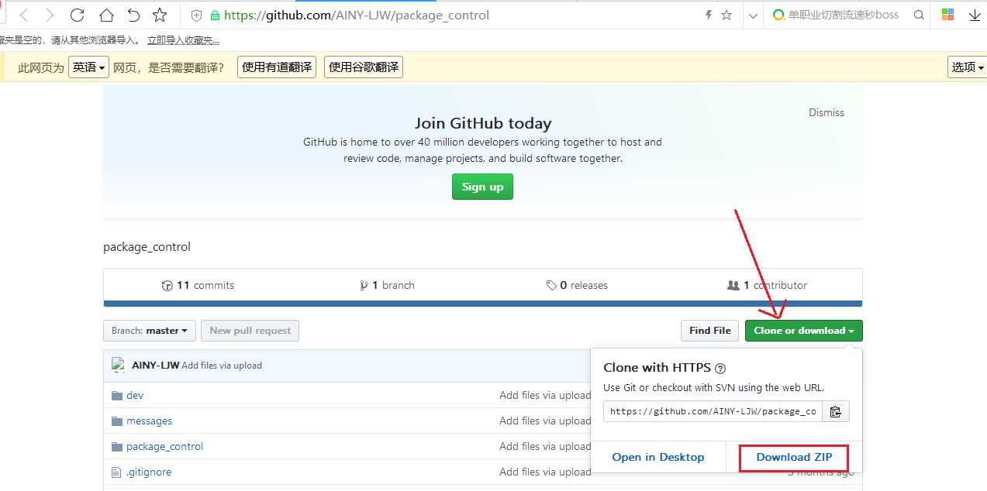Open commit message in messages row

click(x=545, y=421)
